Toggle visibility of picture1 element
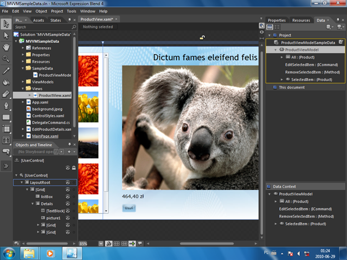Image resolution: width=347 pixels, height=260 pixels. (68, 218)
